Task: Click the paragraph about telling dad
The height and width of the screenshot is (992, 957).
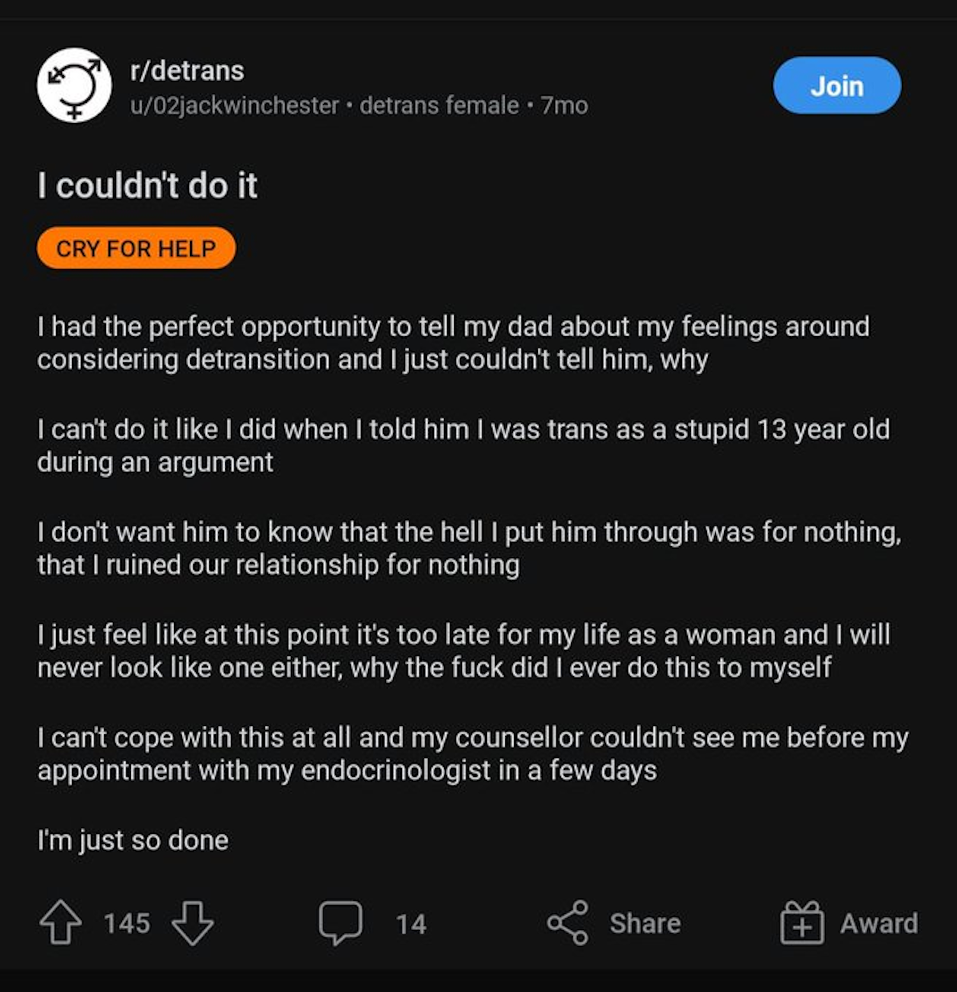Action: pos(453,343)
